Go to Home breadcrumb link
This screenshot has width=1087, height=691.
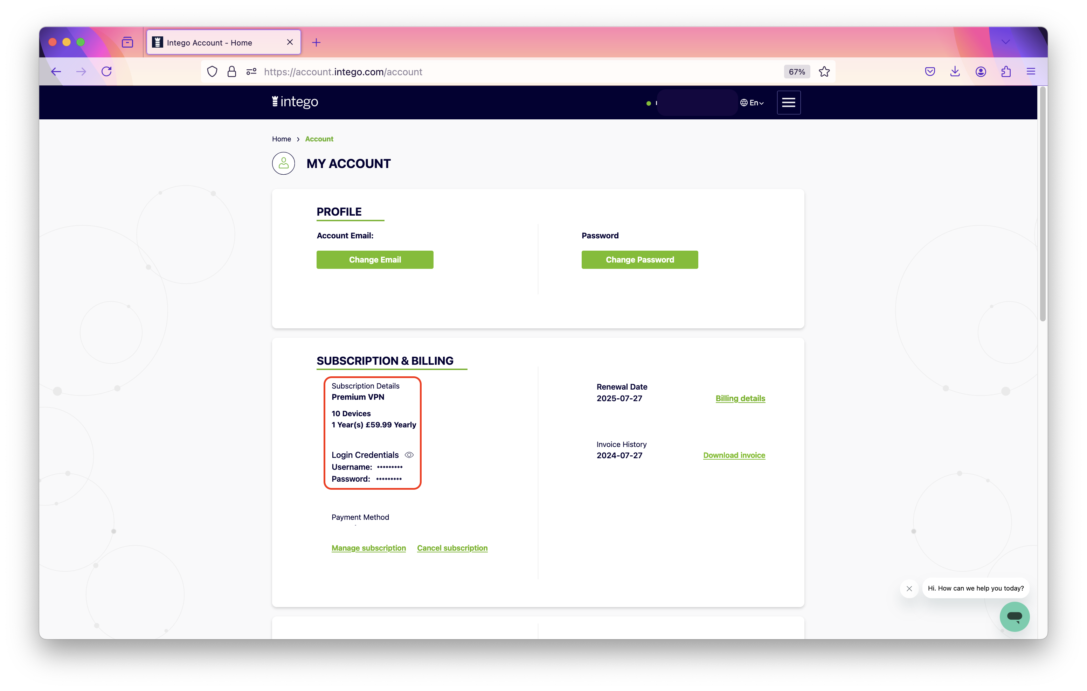click(x=281, y=139)
